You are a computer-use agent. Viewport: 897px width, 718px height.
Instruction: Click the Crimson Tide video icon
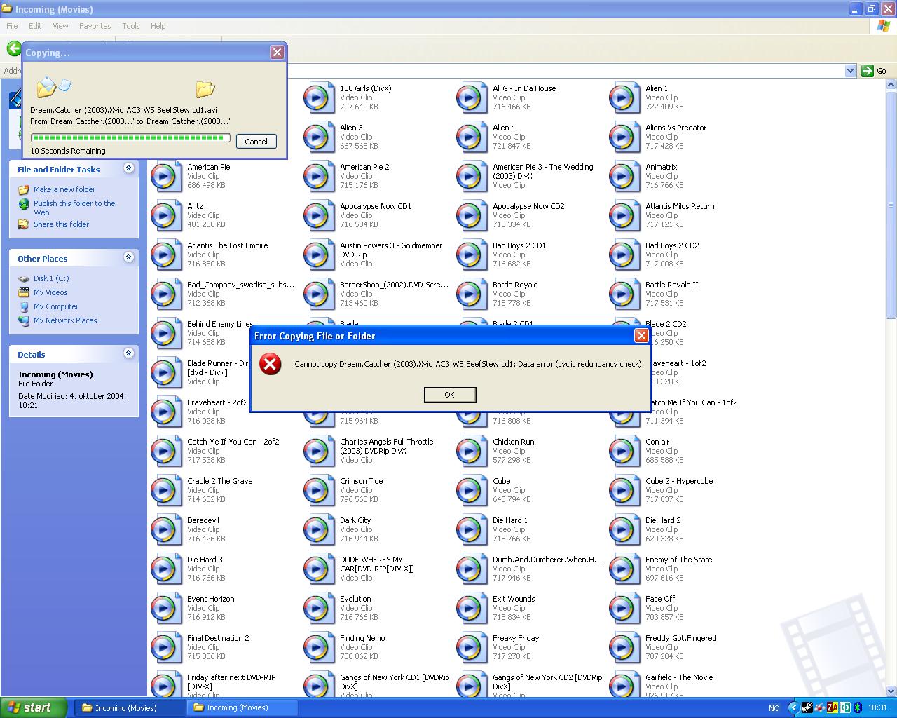[x=318, y=491]
